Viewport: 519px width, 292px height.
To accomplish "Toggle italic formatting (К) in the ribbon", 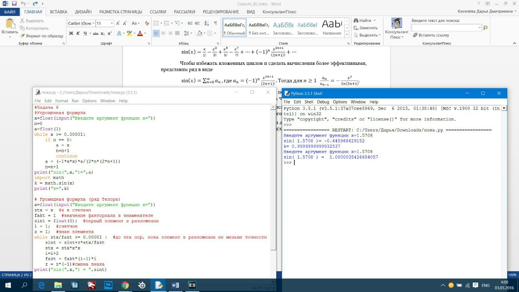I will (x=78, y=33).
